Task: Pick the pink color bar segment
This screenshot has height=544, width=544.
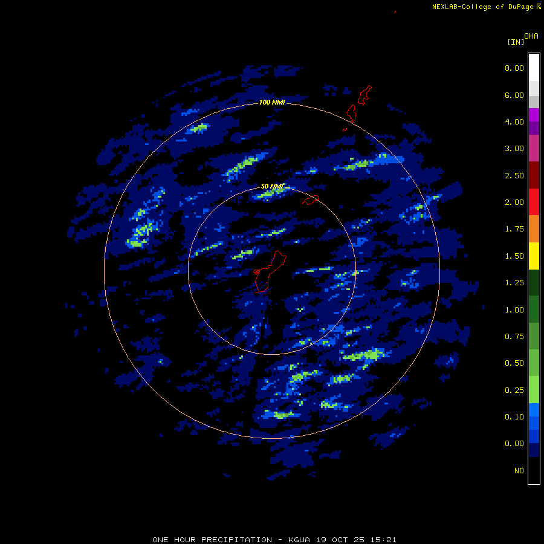Action: tap(534, 148)
